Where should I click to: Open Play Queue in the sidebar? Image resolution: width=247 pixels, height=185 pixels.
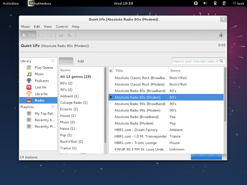tap(43, 68)
